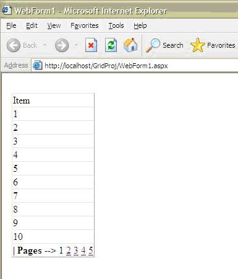
Task: Click the Back arrow button
Action: point(14,45)
